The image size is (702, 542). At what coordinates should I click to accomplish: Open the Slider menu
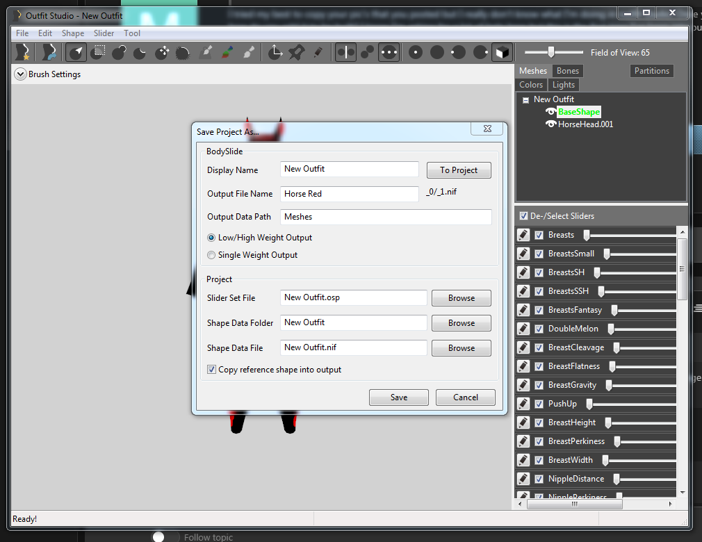(x=104, y=33)
